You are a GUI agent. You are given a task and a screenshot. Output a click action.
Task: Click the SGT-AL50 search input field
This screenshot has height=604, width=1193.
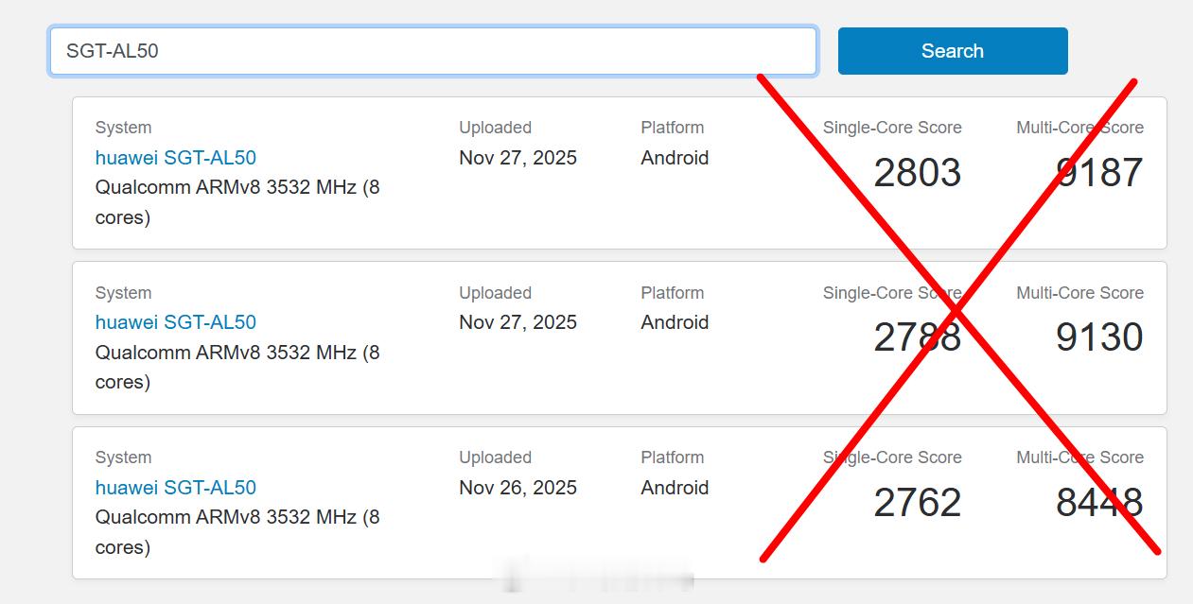(x=432, y=51)
